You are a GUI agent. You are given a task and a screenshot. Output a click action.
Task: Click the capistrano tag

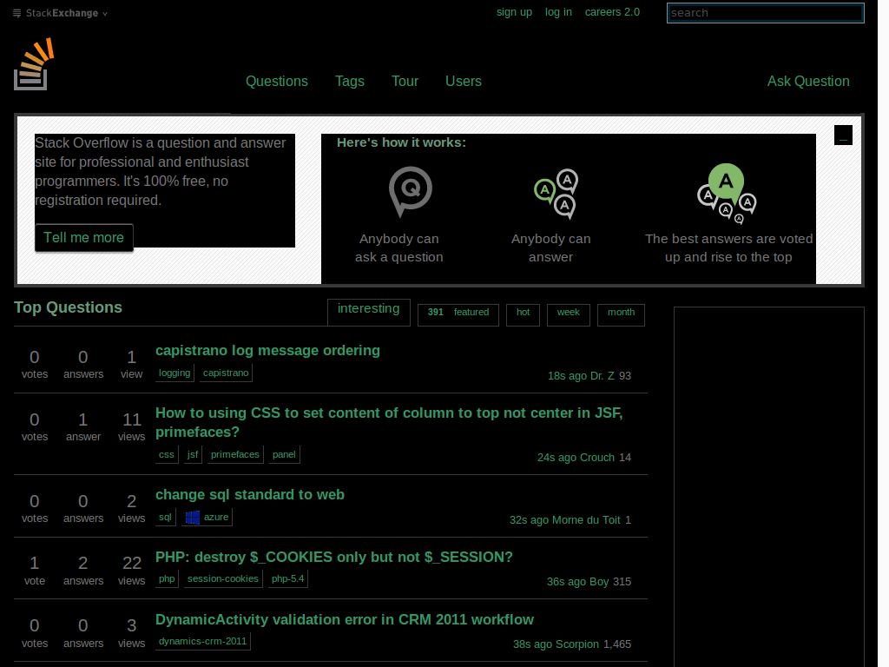[226, 373]
